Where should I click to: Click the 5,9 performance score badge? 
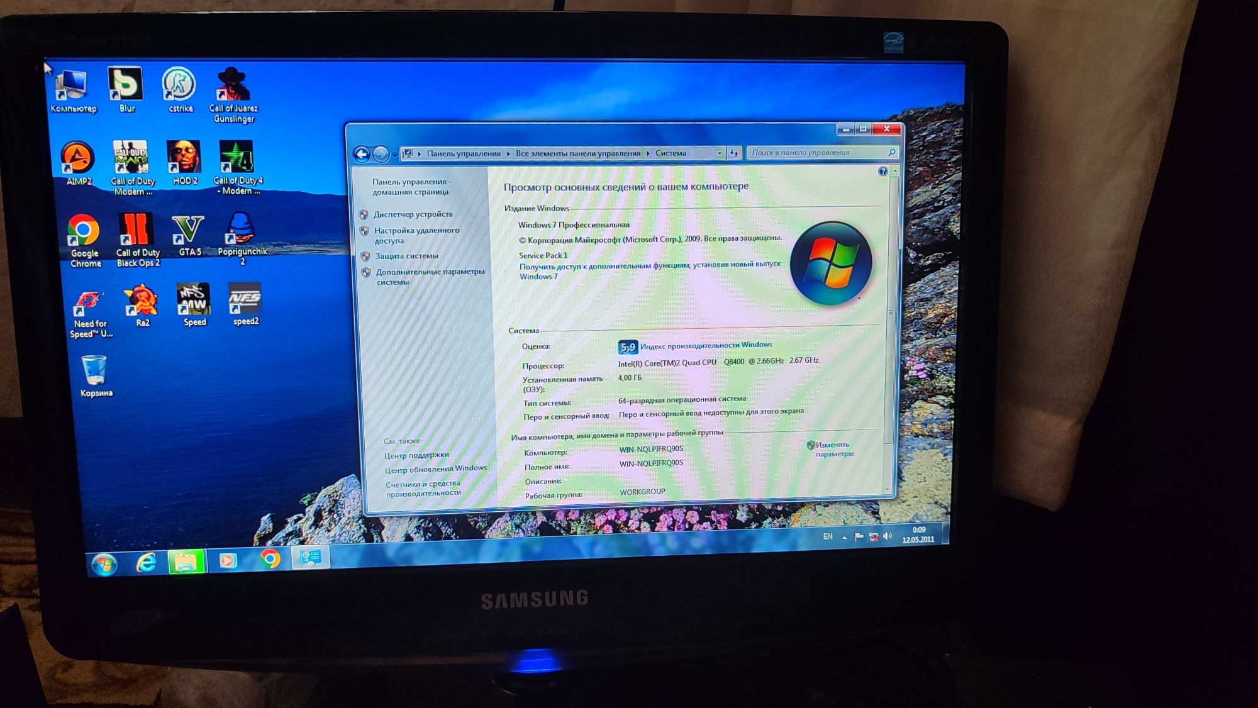[x=628, y=346]
